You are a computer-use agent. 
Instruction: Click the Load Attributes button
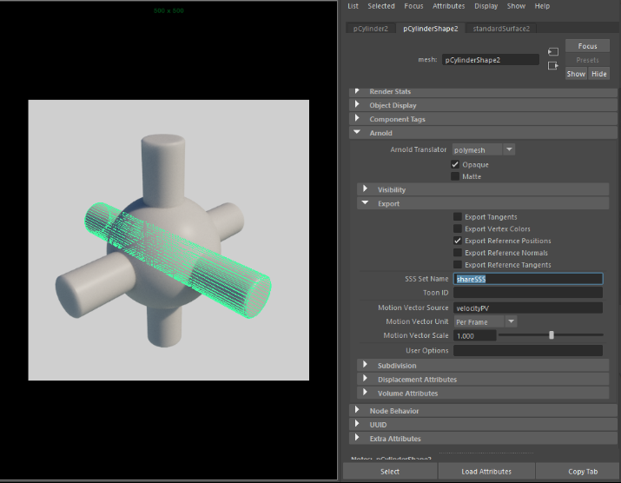tap(486, 472)
